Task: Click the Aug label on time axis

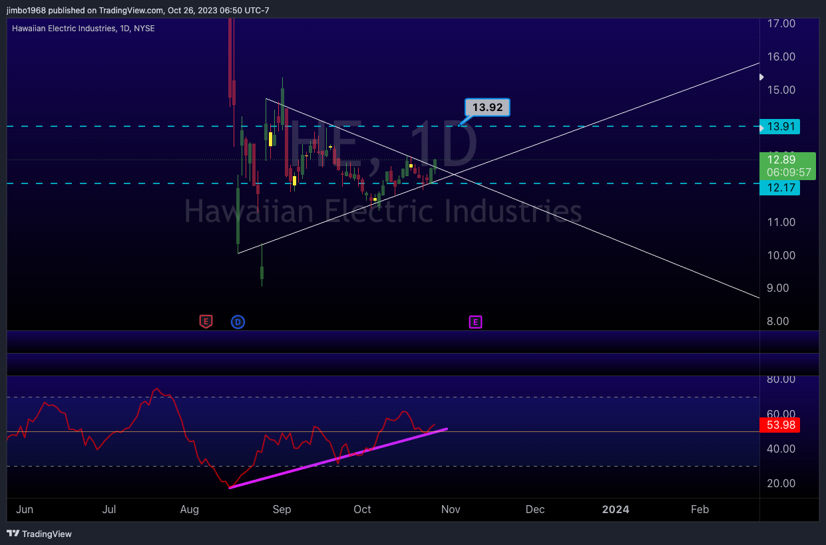Action: 190,509
